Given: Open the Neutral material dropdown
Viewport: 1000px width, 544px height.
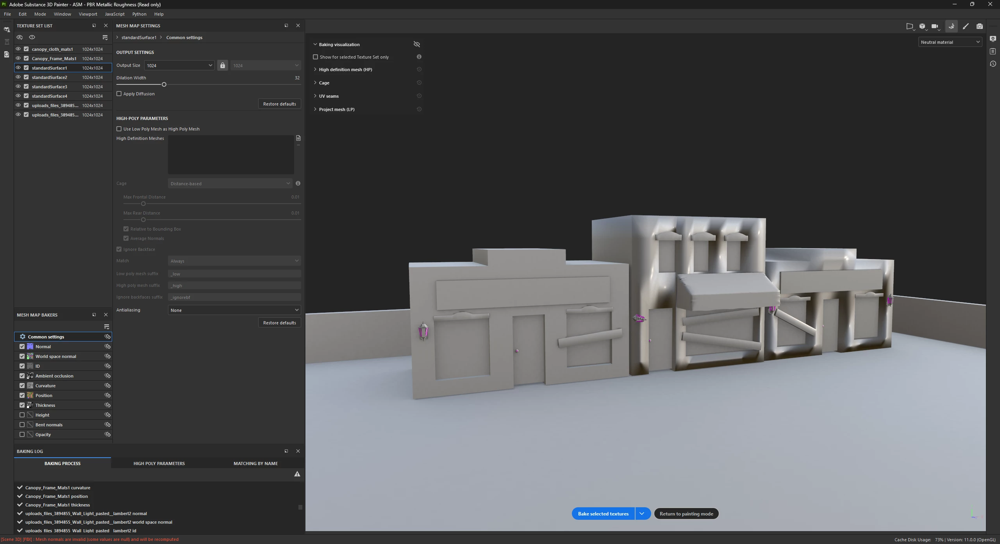Looking at the screenshot, I should pyautogui.click(x=950, y=42).
